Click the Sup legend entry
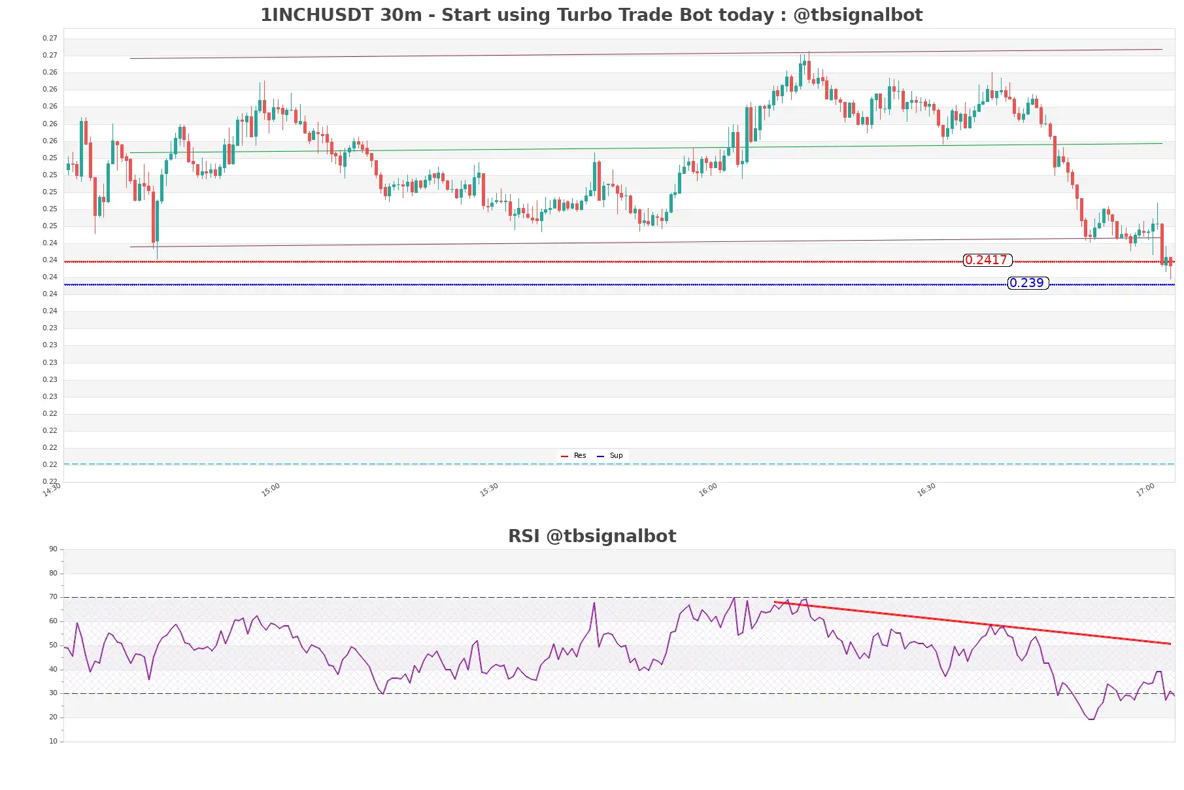 (x=610, y=456)
